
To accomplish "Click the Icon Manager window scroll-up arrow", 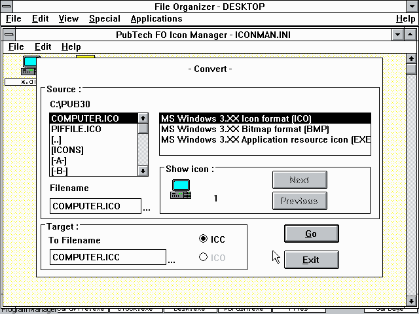I will (410, 57).
